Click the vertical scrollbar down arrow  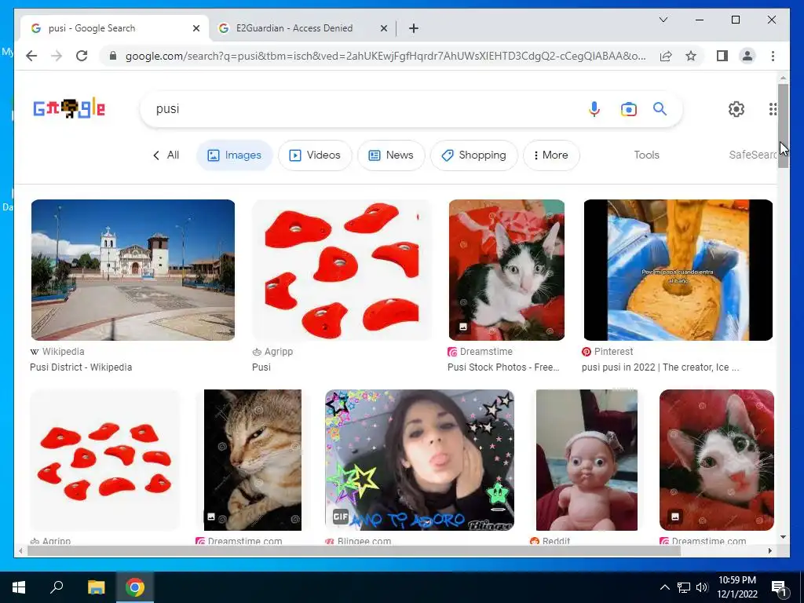point(783,537)
